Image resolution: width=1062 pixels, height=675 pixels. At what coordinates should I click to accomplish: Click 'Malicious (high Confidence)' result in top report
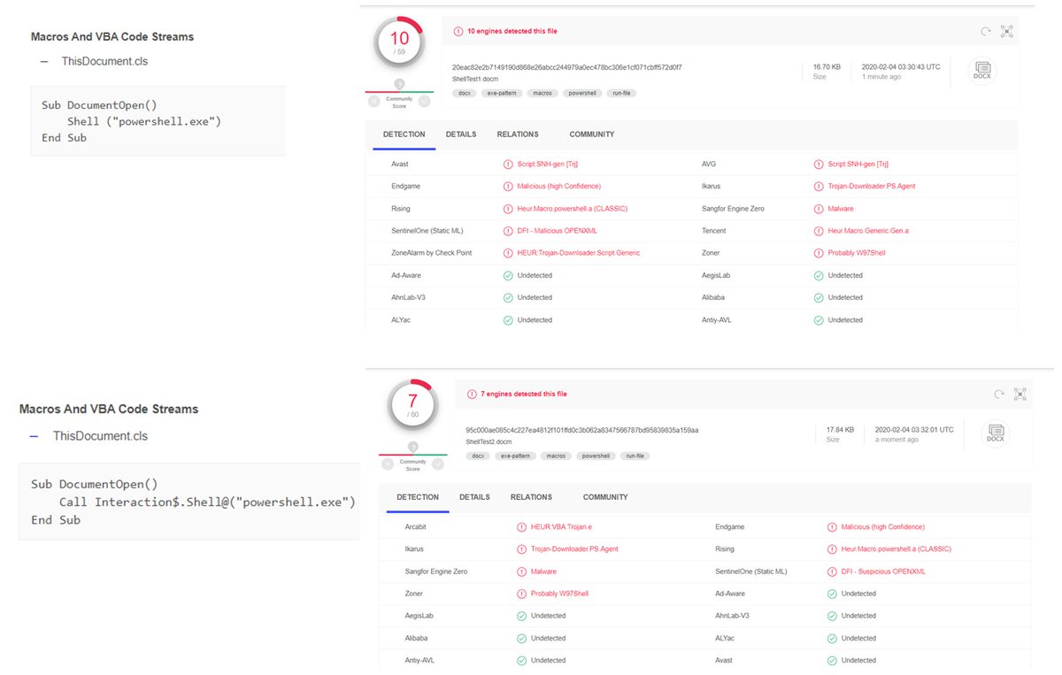coord(559,187)
